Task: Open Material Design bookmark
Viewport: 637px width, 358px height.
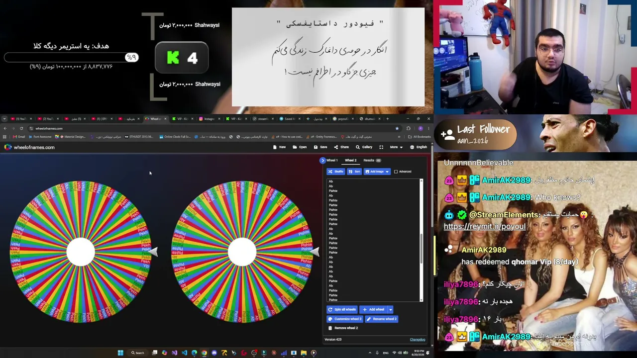Action: pos(71,137)
